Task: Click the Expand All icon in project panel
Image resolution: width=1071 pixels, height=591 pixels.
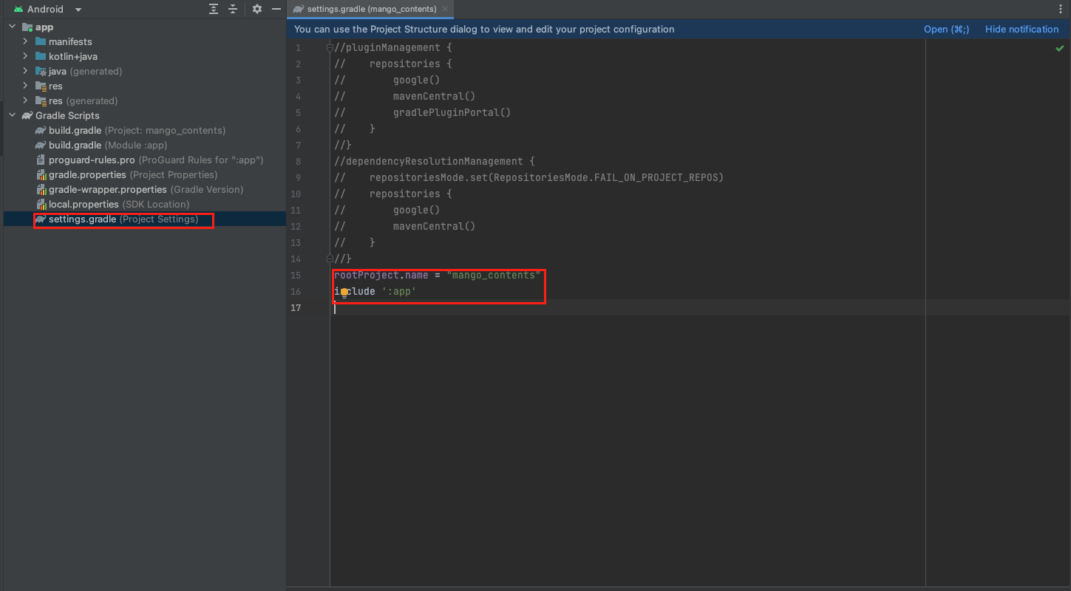Action: [x=214, y=9]
